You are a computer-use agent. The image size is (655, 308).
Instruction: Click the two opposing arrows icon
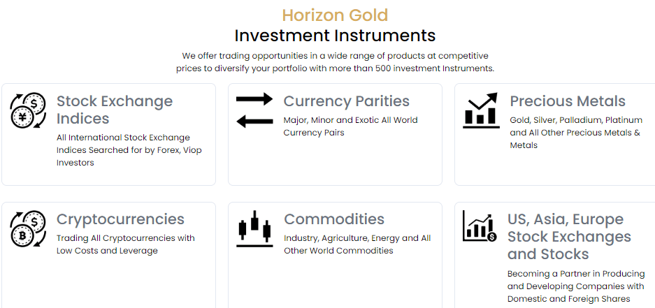click(x=254, y=110)
